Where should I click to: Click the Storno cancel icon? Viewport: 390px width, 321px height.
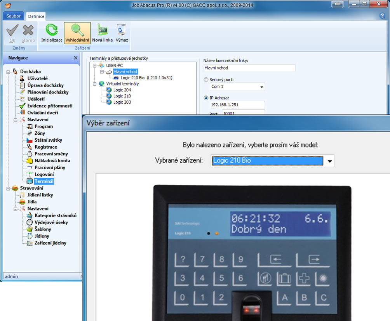28,30
